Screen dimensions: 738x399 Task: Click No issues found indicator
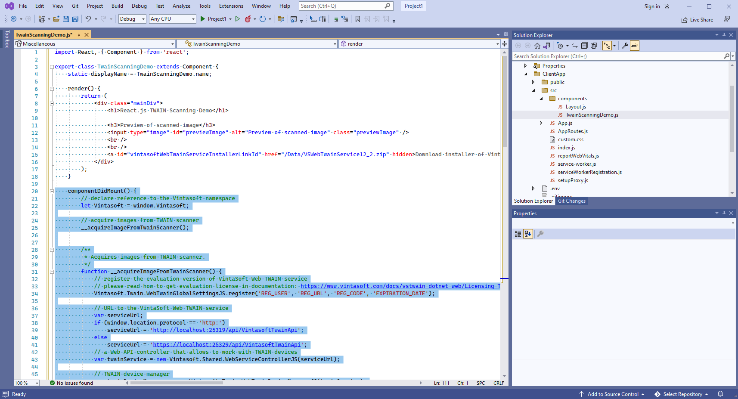click(71, 383)
